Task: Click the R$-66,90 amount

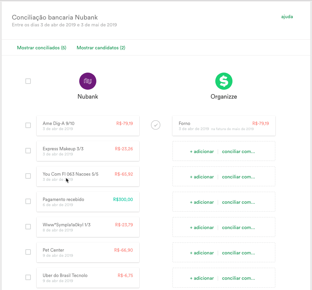Action: (123, 250)
